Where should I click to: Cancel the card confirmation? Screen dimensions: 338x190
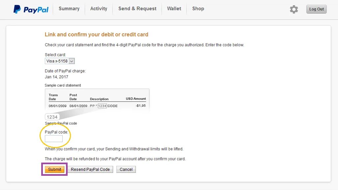[x=126, y=170]
